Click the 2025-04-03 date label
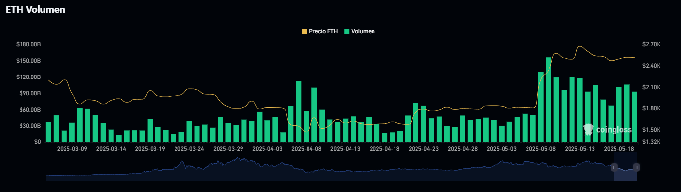Image resolution: width=681 pixels, height=192 pixels. pos(267,149)
